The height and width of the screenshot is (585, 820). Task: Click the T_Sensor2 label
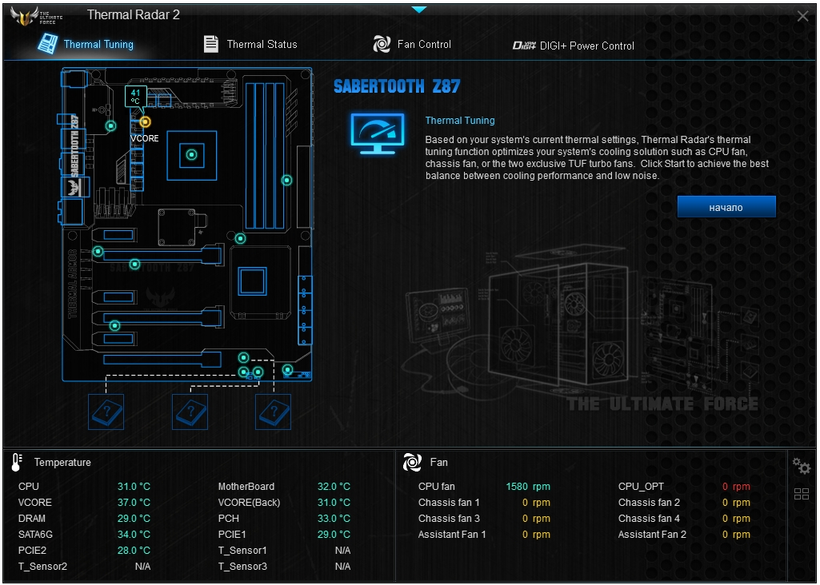click(43, 567)
